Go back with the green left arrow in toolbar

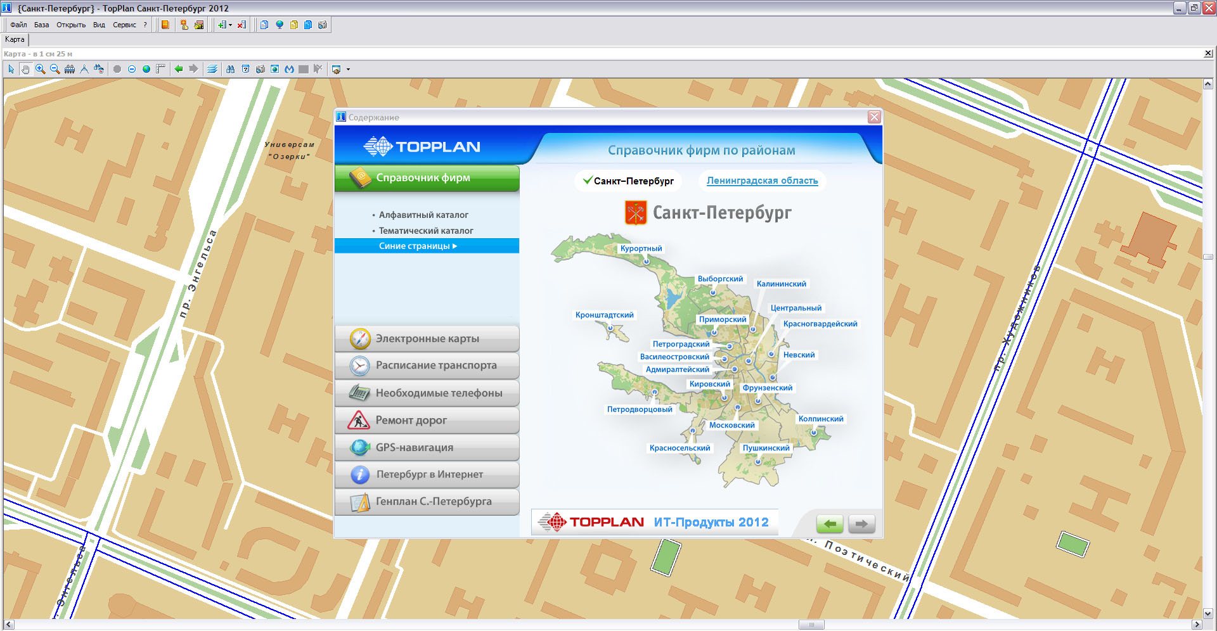tap(179, 69)
